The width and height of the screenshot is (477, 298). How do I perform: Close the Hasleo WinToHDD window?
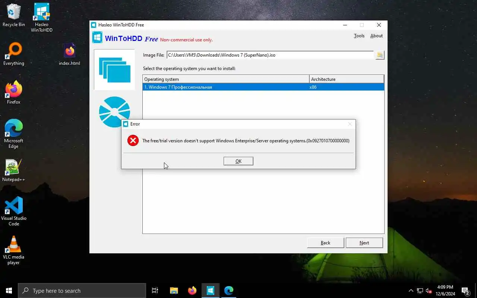coord(379,25)
